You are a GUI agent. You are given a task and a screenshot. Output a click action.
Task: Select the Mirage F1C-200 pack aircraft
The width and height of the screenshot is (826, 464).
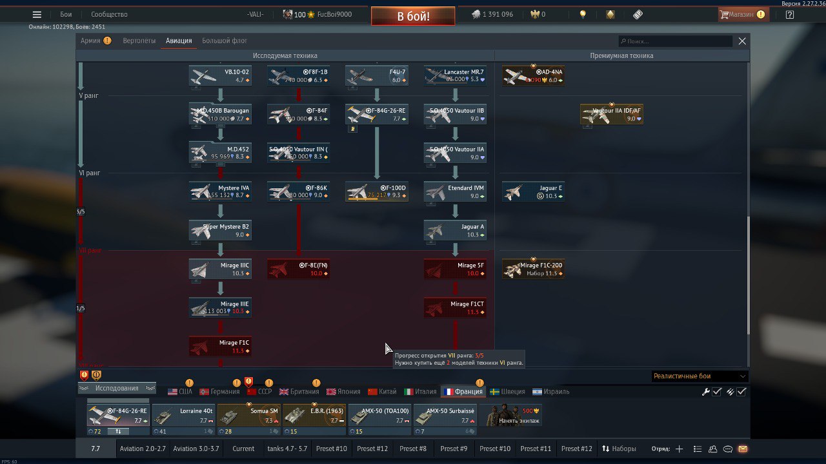point(533,269)
